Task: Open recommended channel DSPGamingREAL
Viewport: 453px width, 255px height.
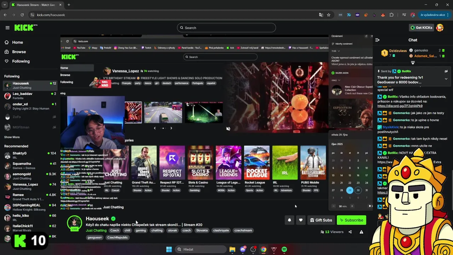Action: pyautogui.click(x=30, y=207)
